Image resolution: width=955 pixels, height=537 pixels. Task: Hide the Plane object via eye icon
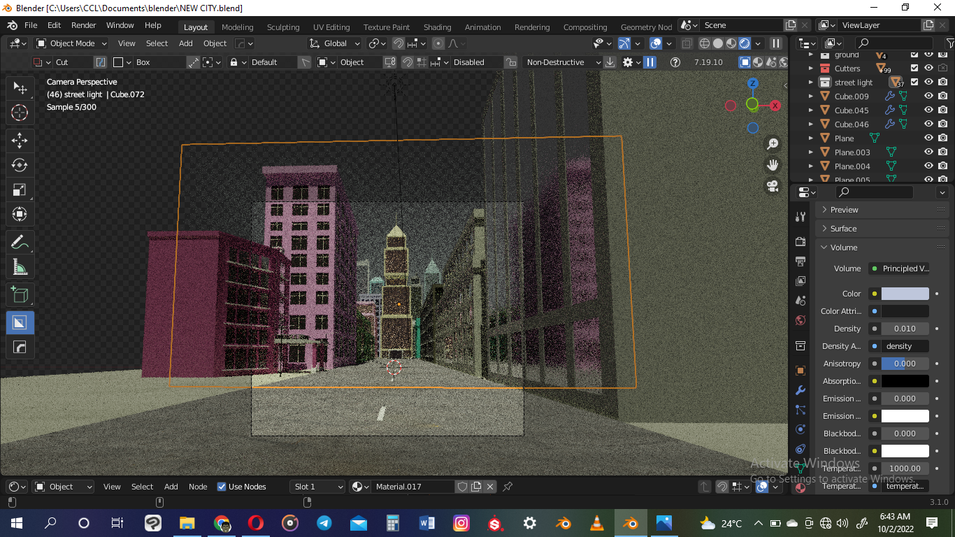[x=928, y=138]
